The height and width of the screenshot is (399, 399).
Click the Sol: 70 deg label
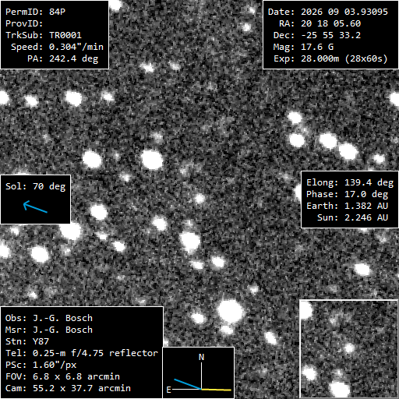pyautogui.click(x=35, y=186)
